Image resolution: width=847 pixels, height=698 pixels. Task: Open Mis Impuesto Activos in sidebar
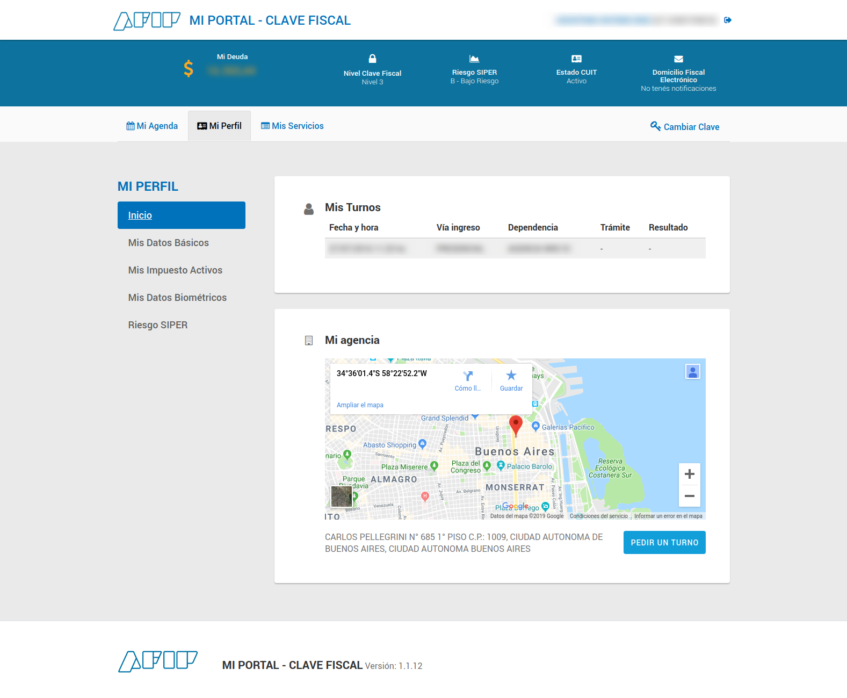pyautogui.click(x=175, y=270)
